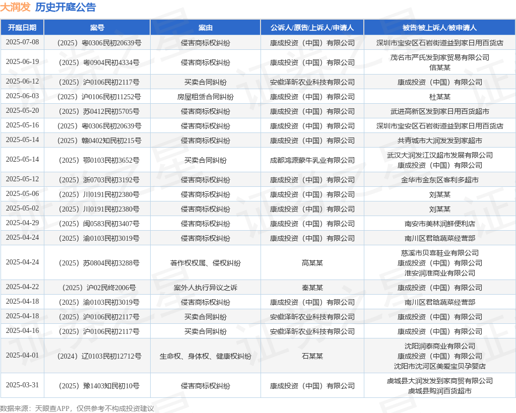
Task: Click defendant 武汉大润发江汉超市发展有限公司
Action: click(439, 155)
